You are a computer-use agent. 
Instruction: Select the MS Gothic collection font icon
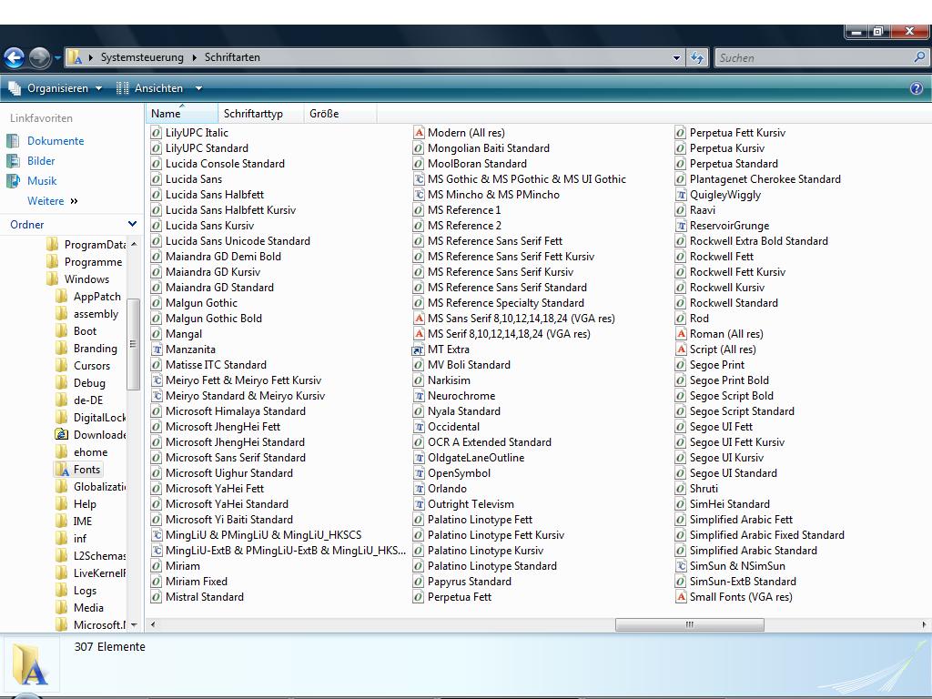click(419, 179)
